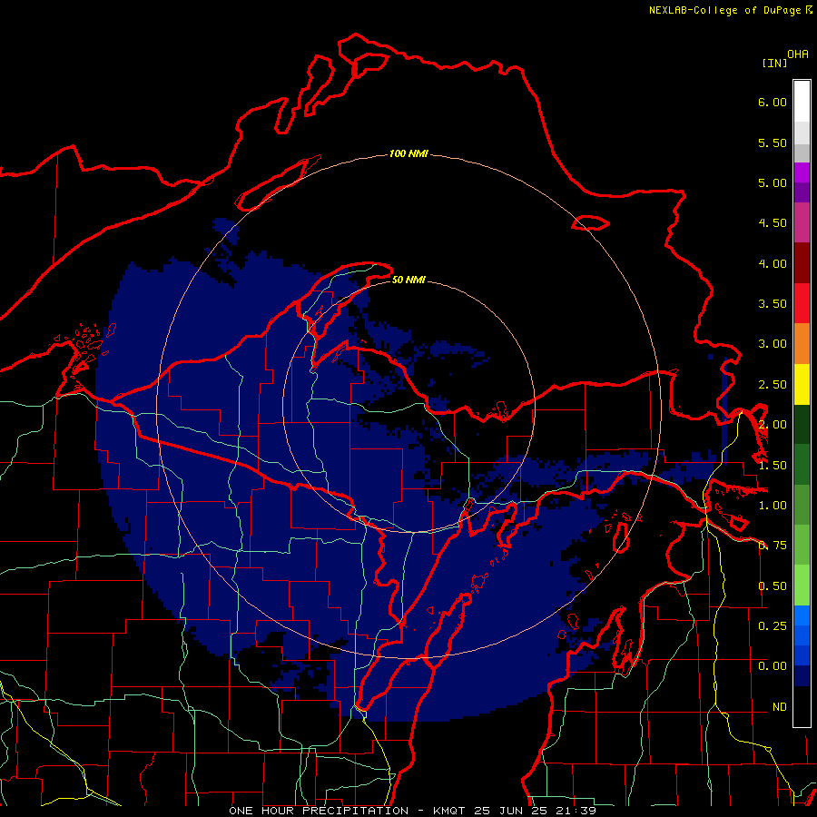
Task: Click the ONE HOUR PRECIPITATION title text
Action: 319,811
